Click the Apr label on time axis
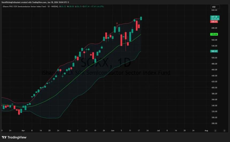230x142 pixels. (23, 131)
